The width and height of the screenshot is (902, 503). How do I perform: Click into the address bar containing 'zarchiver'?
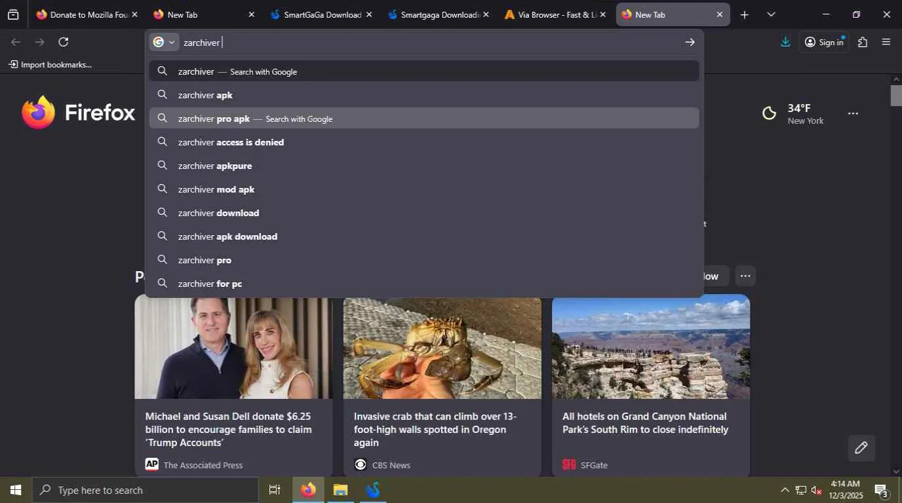click(429, 42)
